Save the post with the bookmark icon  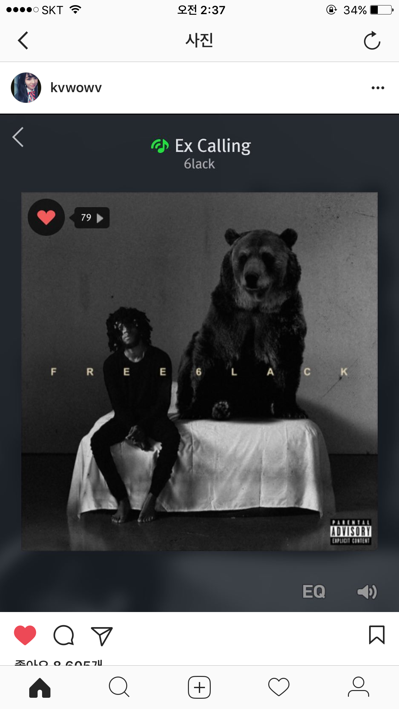pyautogui.click(x=377, y=635)
